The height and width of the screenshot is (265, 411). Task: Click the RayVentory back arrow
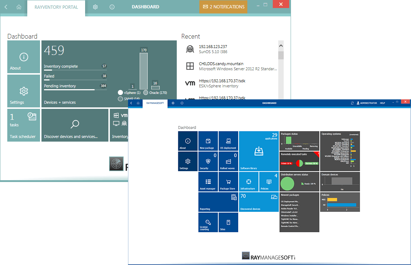[6, 7]
